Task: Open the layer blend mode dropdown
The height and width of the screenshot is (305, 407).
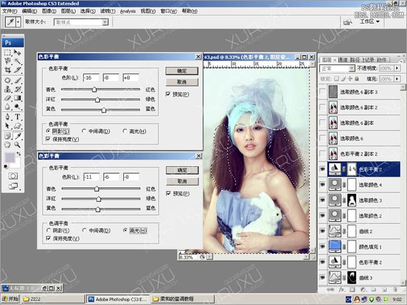Action: click(x=337, y=68)
